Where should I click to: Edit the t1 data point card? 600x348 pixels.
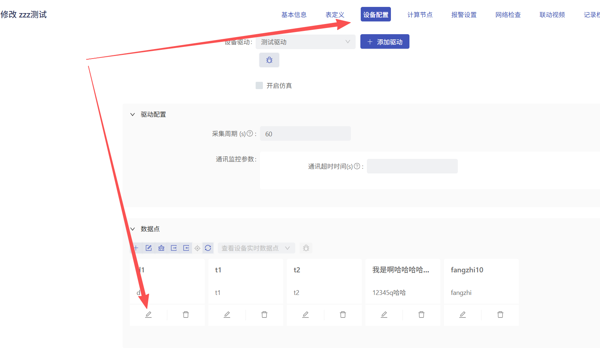(227, 315)
